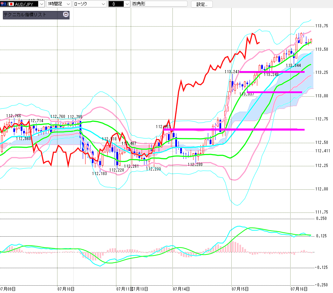Open the ローソク chart type dropdown
This screenshot has width=333, height=293.
pos(103,4)
